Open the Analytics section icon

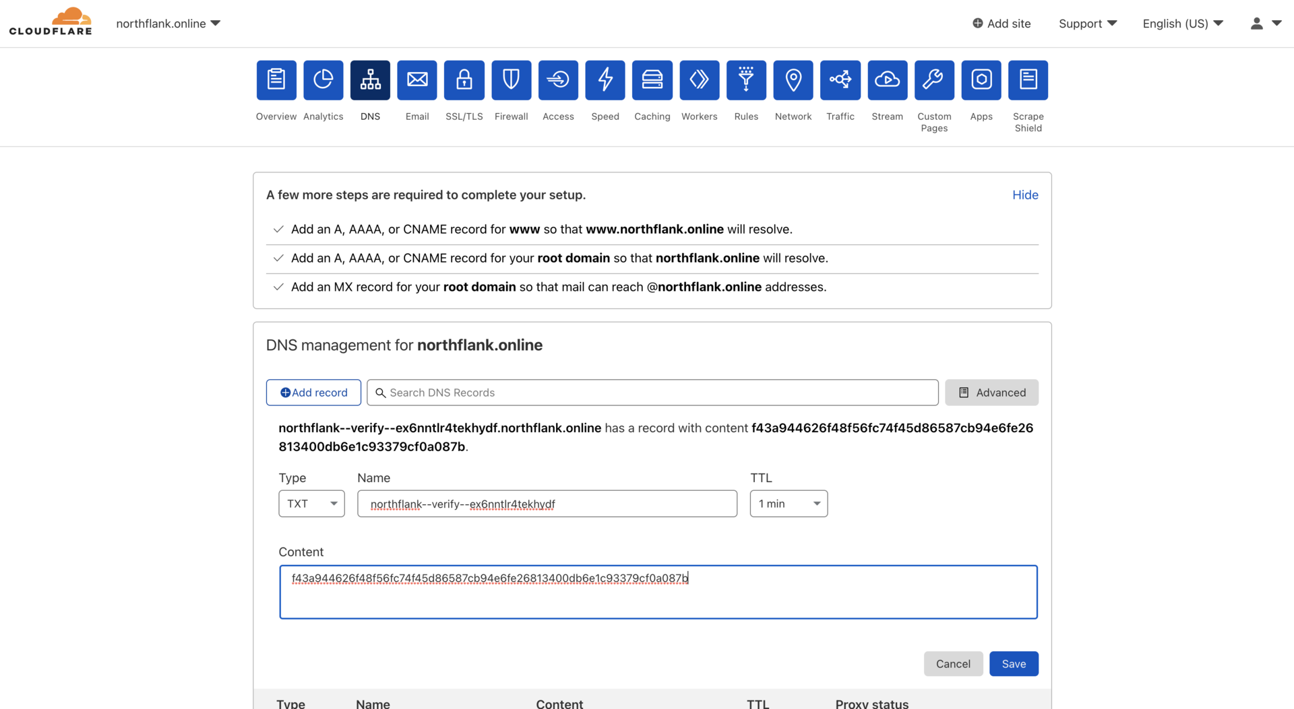(323, 80)
